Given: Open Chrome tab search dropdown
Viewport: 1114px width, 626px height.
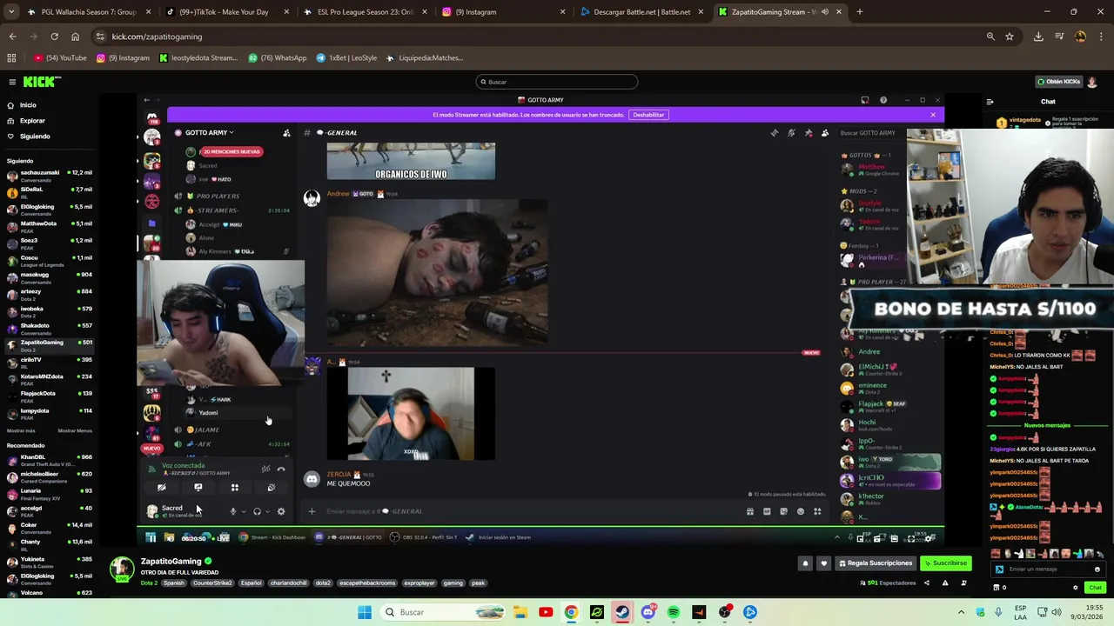Looking at the screenshot, I should click(x=12, y=12).
